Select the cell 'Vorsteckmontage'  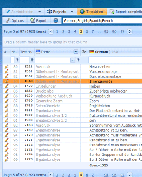tap(115, 71)
